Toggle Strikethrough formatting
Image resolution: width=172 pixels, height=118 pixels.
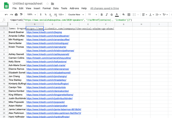coord(112,14)
